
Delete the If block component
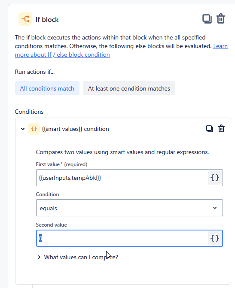click(221, 19)
